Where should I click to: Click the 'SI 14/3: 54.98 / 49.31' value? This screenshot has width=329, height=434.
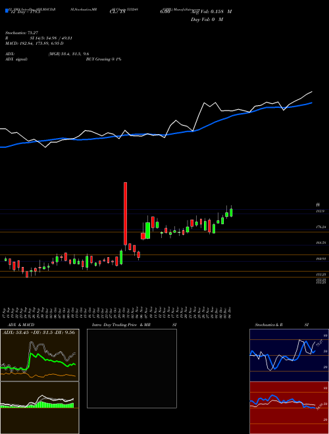click(x=51, y=38)
